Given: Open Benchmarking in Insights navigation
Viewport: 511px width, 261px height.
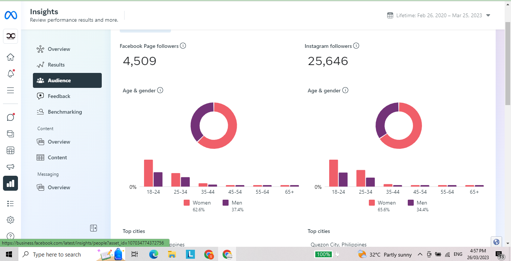Looking at the screenshot, I should 67,112.
